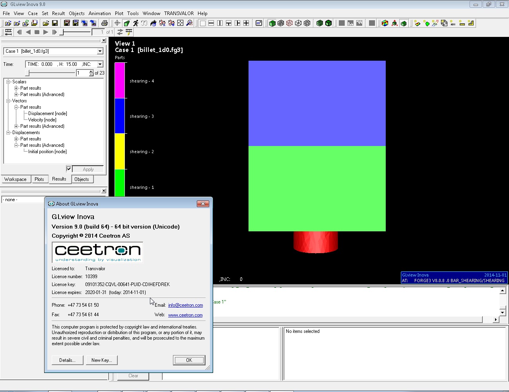This screenshot has height=392, width=509.
Task: Open the Objects menu
Action: coord(76,13)
